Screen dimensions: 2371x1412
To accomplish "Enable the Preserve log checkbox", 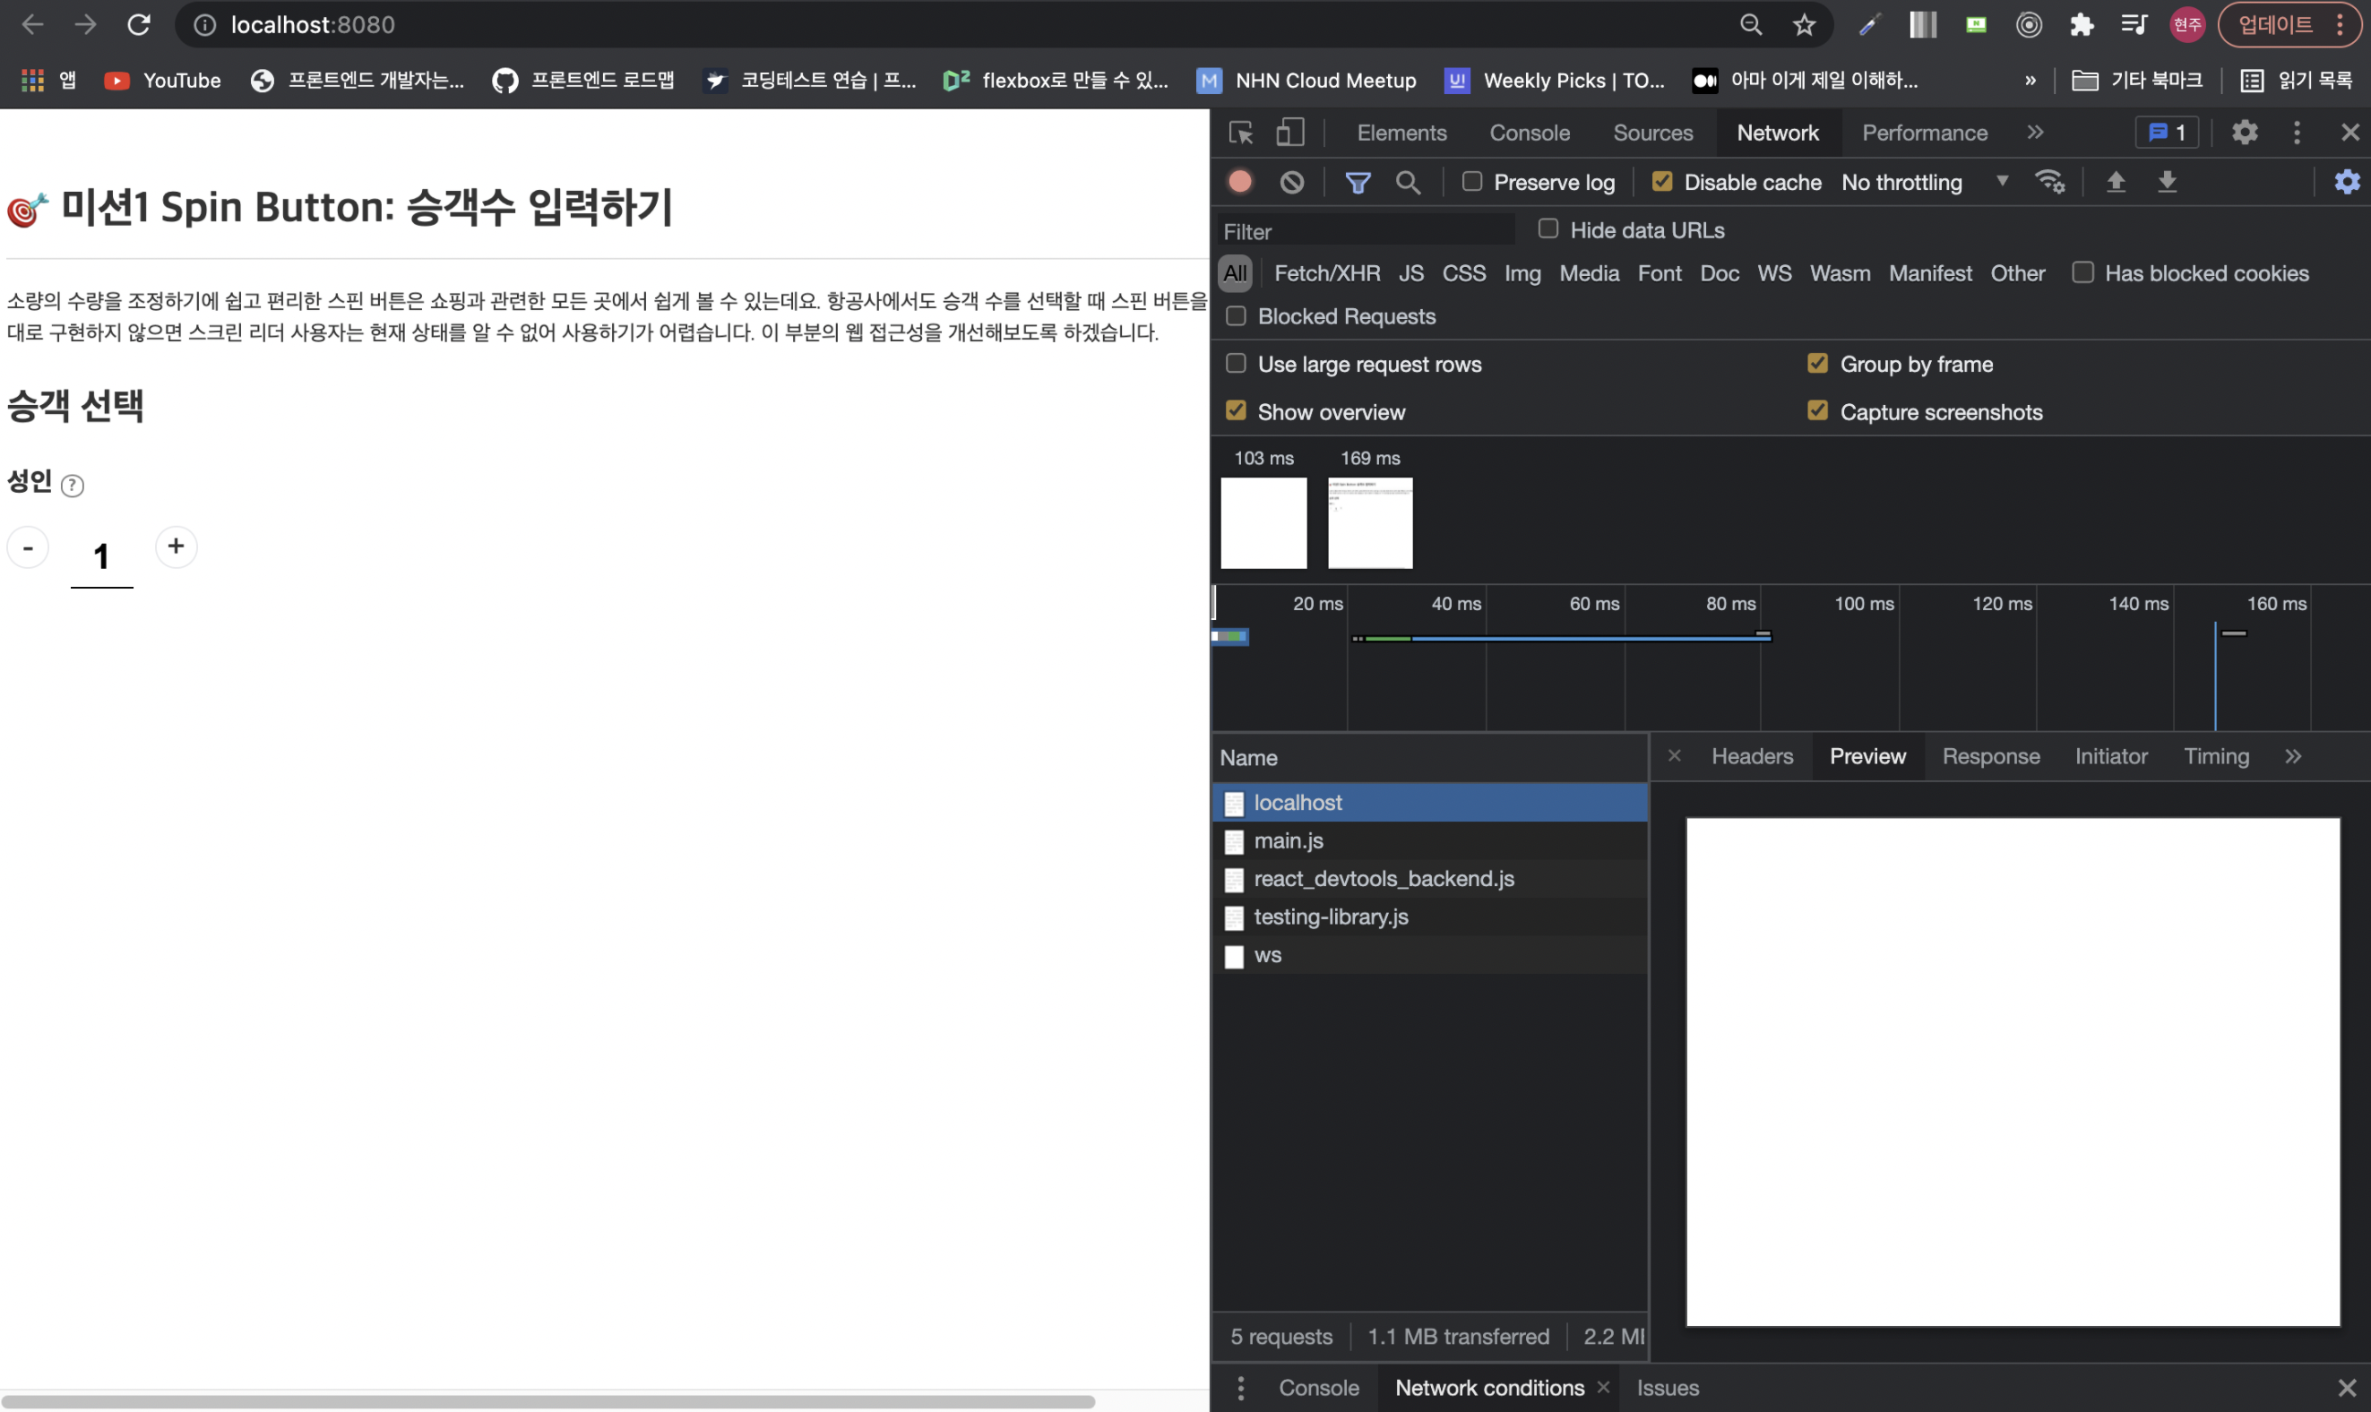I will pyautogui.click(x=1472, y=182).
